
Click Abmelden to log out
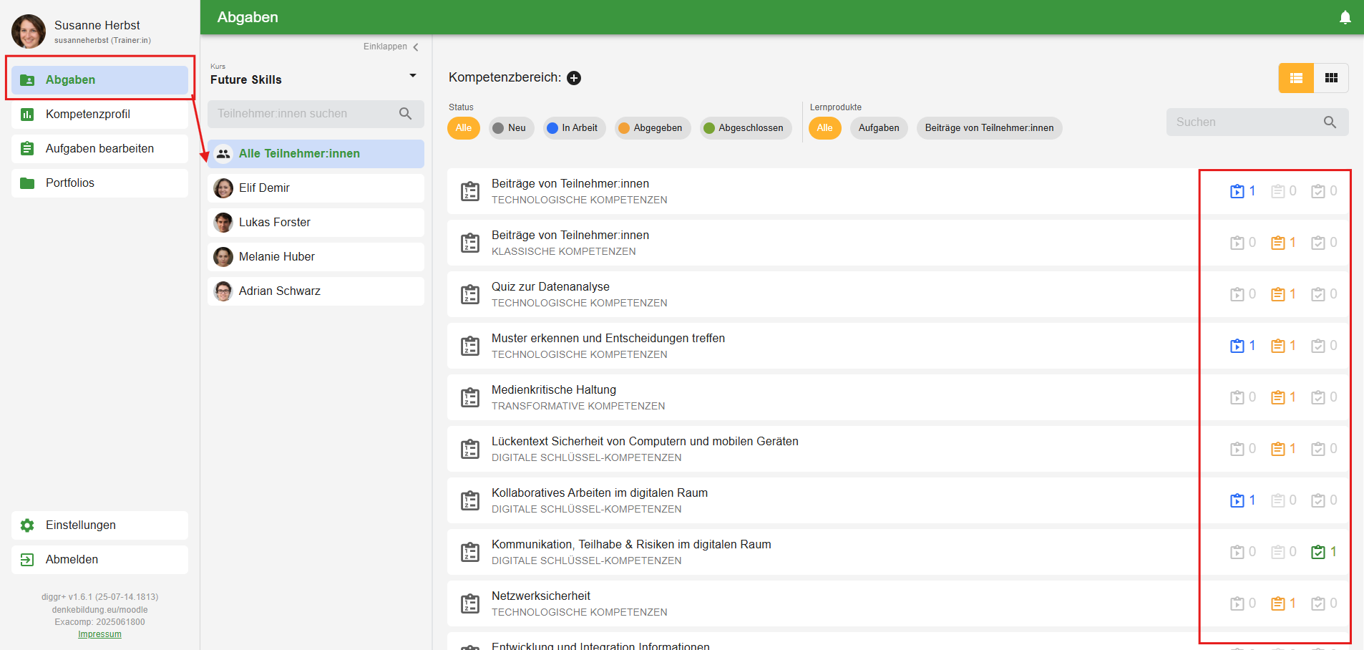[x=72, y=560]
